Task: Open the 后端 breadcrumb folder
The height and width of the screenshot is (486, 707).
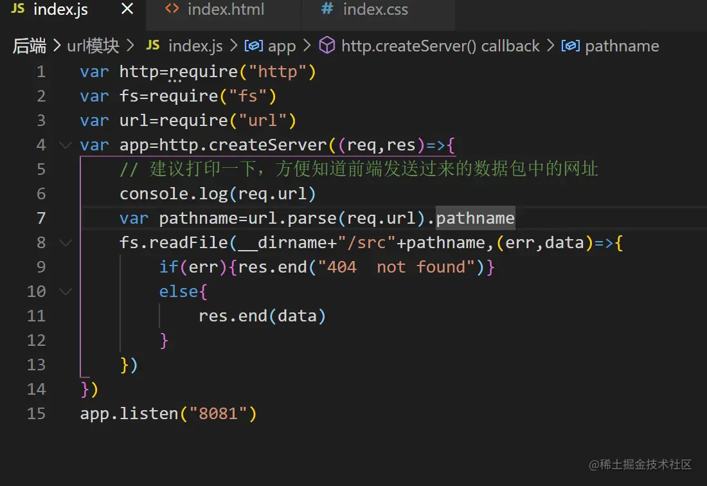Action: (x=30, y=46)
